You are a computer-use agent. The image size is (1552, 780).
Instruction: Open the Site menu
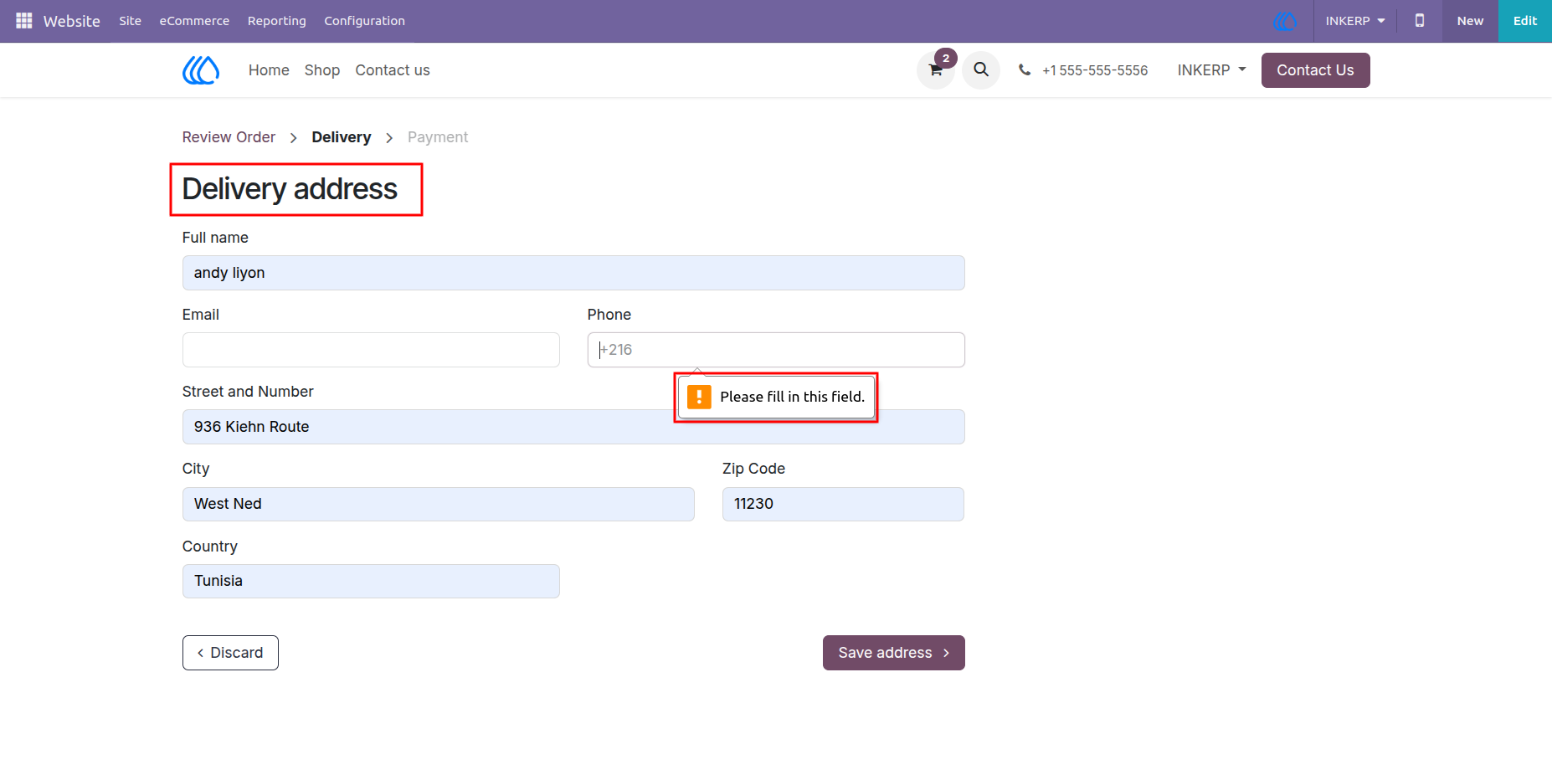130,21
